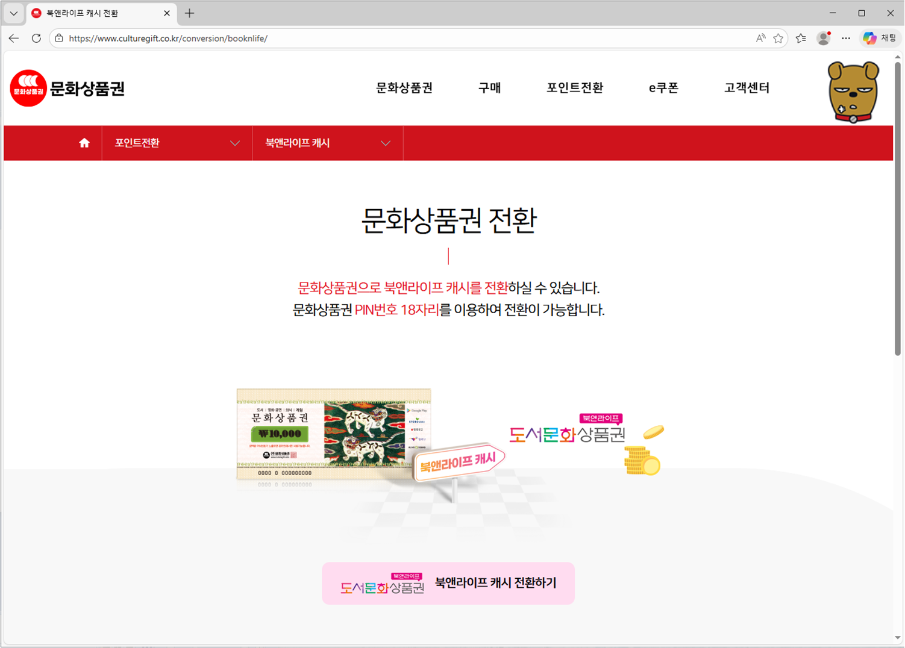
Task: Click the 문화상품권 10,000 won voucher image
Action: coord(334,434)
